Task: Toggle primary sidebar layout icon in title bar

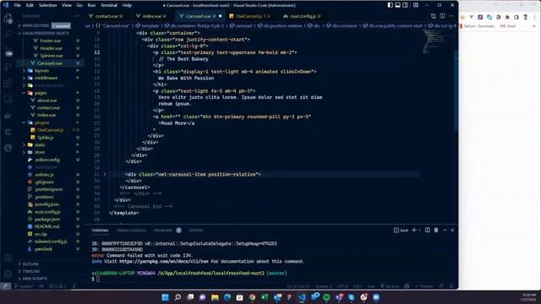Action: click(x=390, y=5)
